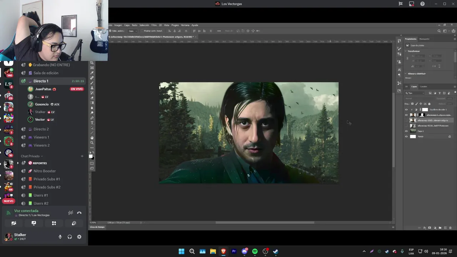
Task: Open Discord Activities launcher button
Action: point(54,223)
